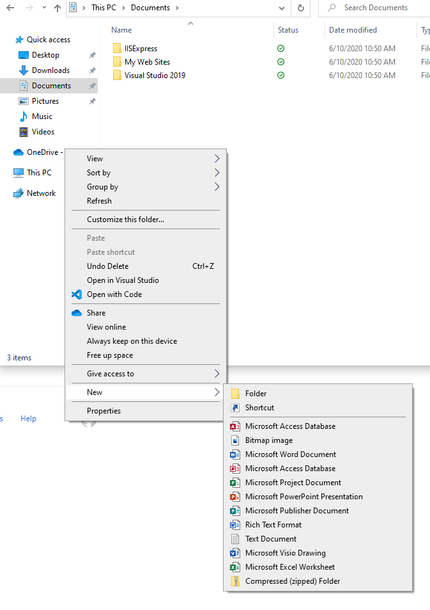Sort by Date modified column
The width and height of the screenshot is (430, 610).
tap(353, 30)
